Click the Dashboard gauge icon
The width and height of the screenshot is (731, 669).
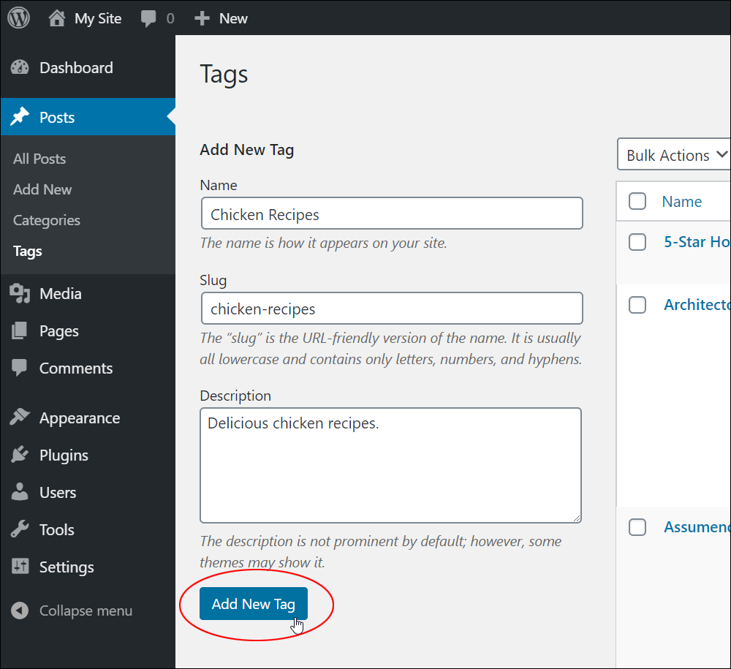[x=20, y=67]
